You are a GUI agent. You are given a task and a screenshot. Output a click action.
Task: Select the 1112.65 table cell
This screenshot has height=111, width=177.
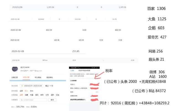coord(78,19)
